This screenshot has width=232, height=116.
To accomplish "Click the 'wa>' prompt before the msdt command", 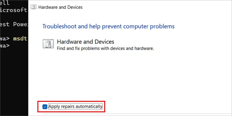I will (x=5, y=39).
